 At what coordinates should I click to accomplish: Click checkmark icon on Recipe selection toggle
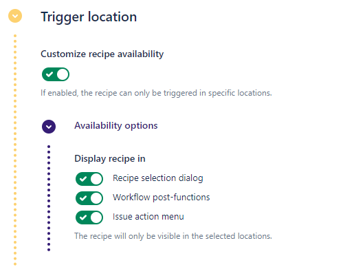click(x=83, y=179)
